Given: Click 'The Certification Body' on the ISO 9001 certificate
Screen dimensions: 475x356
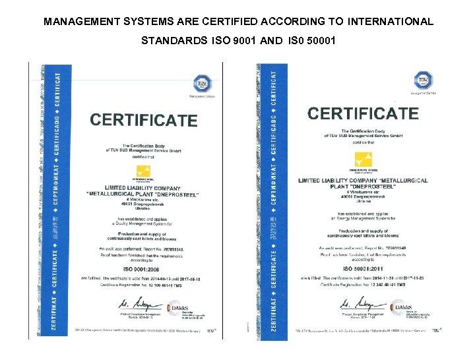Looking at the screenshot, I should click(x=144, y=146).
